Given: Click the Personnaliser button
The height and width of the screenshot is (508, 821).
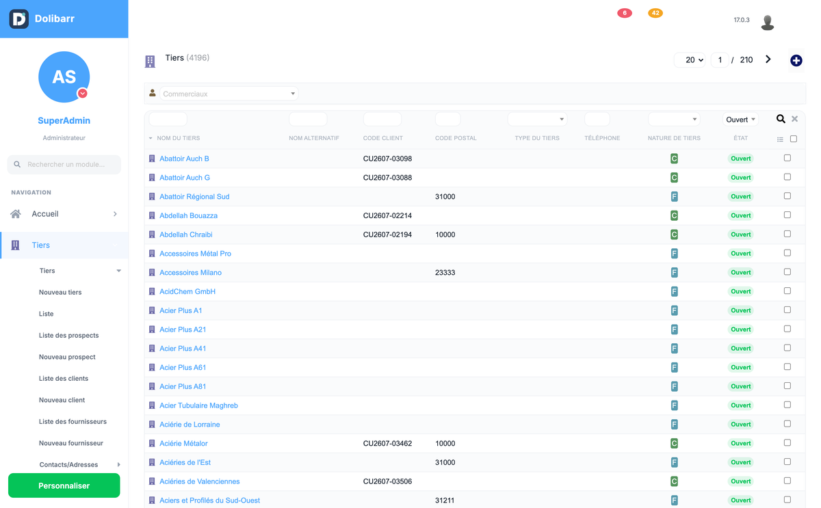Looking at the screenshot, I should tap(64, 485).
